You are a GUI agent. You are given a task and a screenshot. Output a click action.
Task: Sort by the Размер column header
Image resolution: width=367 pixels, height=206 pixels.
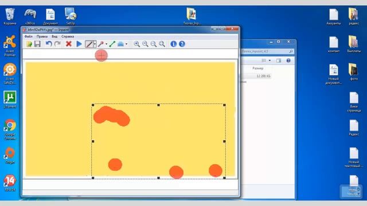tap(257, 68)
